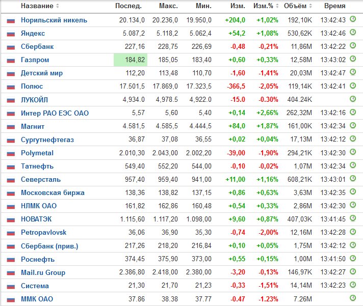Click the Послед. column header
This screenshot has height=306, width=363.
tap(128, 6)
